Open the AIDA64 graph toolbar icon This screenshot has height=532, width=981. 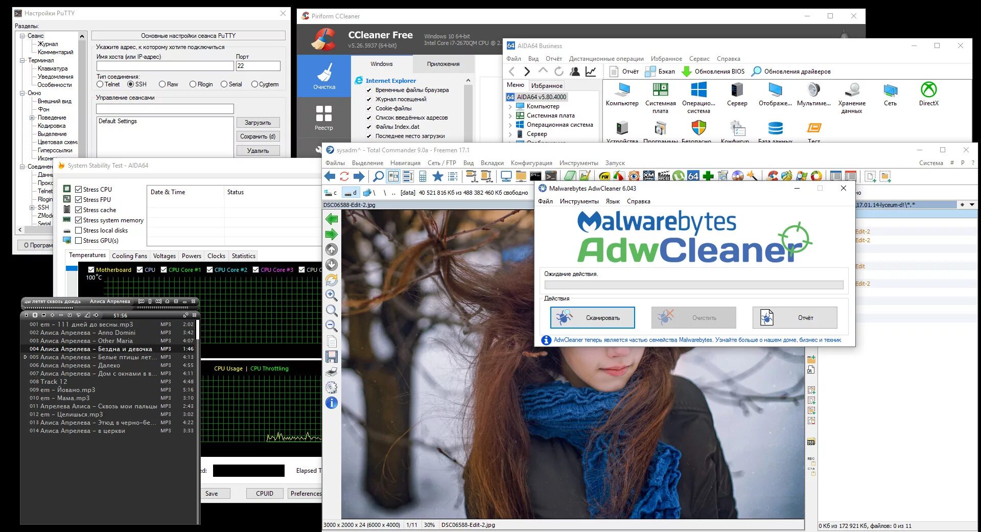pos(591,72)
